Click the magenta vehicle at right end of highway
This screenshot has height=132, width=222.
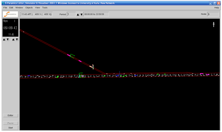pos(202,74)
